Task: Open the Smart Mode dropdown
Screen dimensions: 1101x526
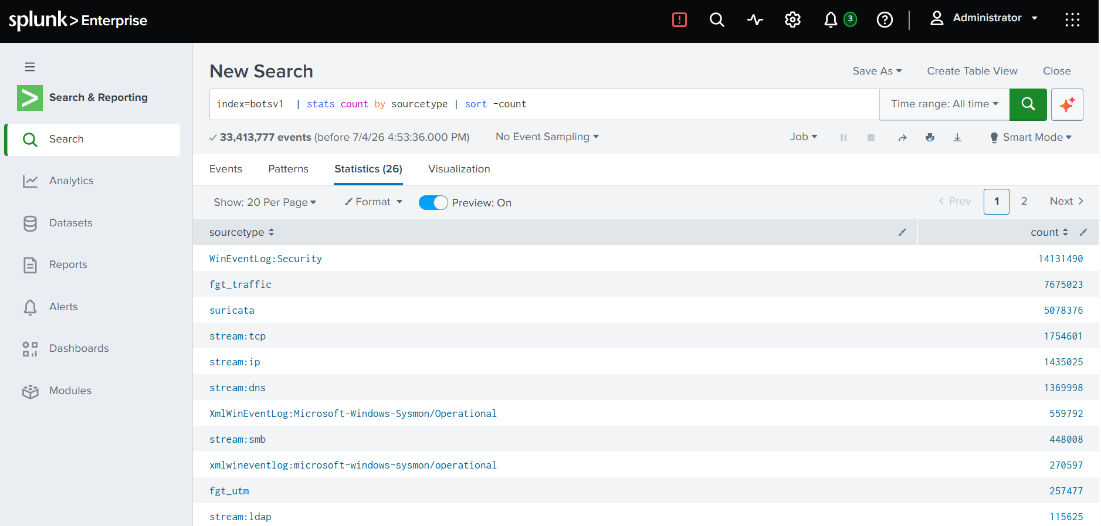Action: tap(1031, 137)
